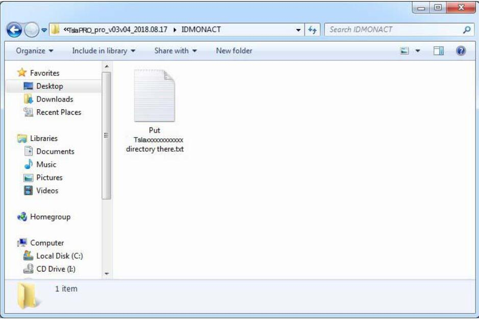Click the Back navigation arrow button
Screen dimensions: 479x320
click(15, 30)
